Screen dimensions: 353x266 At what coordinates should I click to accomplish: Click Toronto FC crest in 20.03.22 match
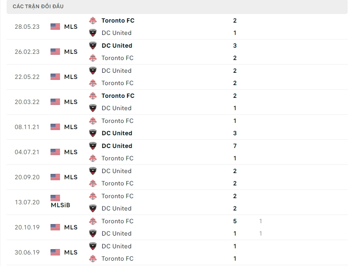[x=93, y=96]
